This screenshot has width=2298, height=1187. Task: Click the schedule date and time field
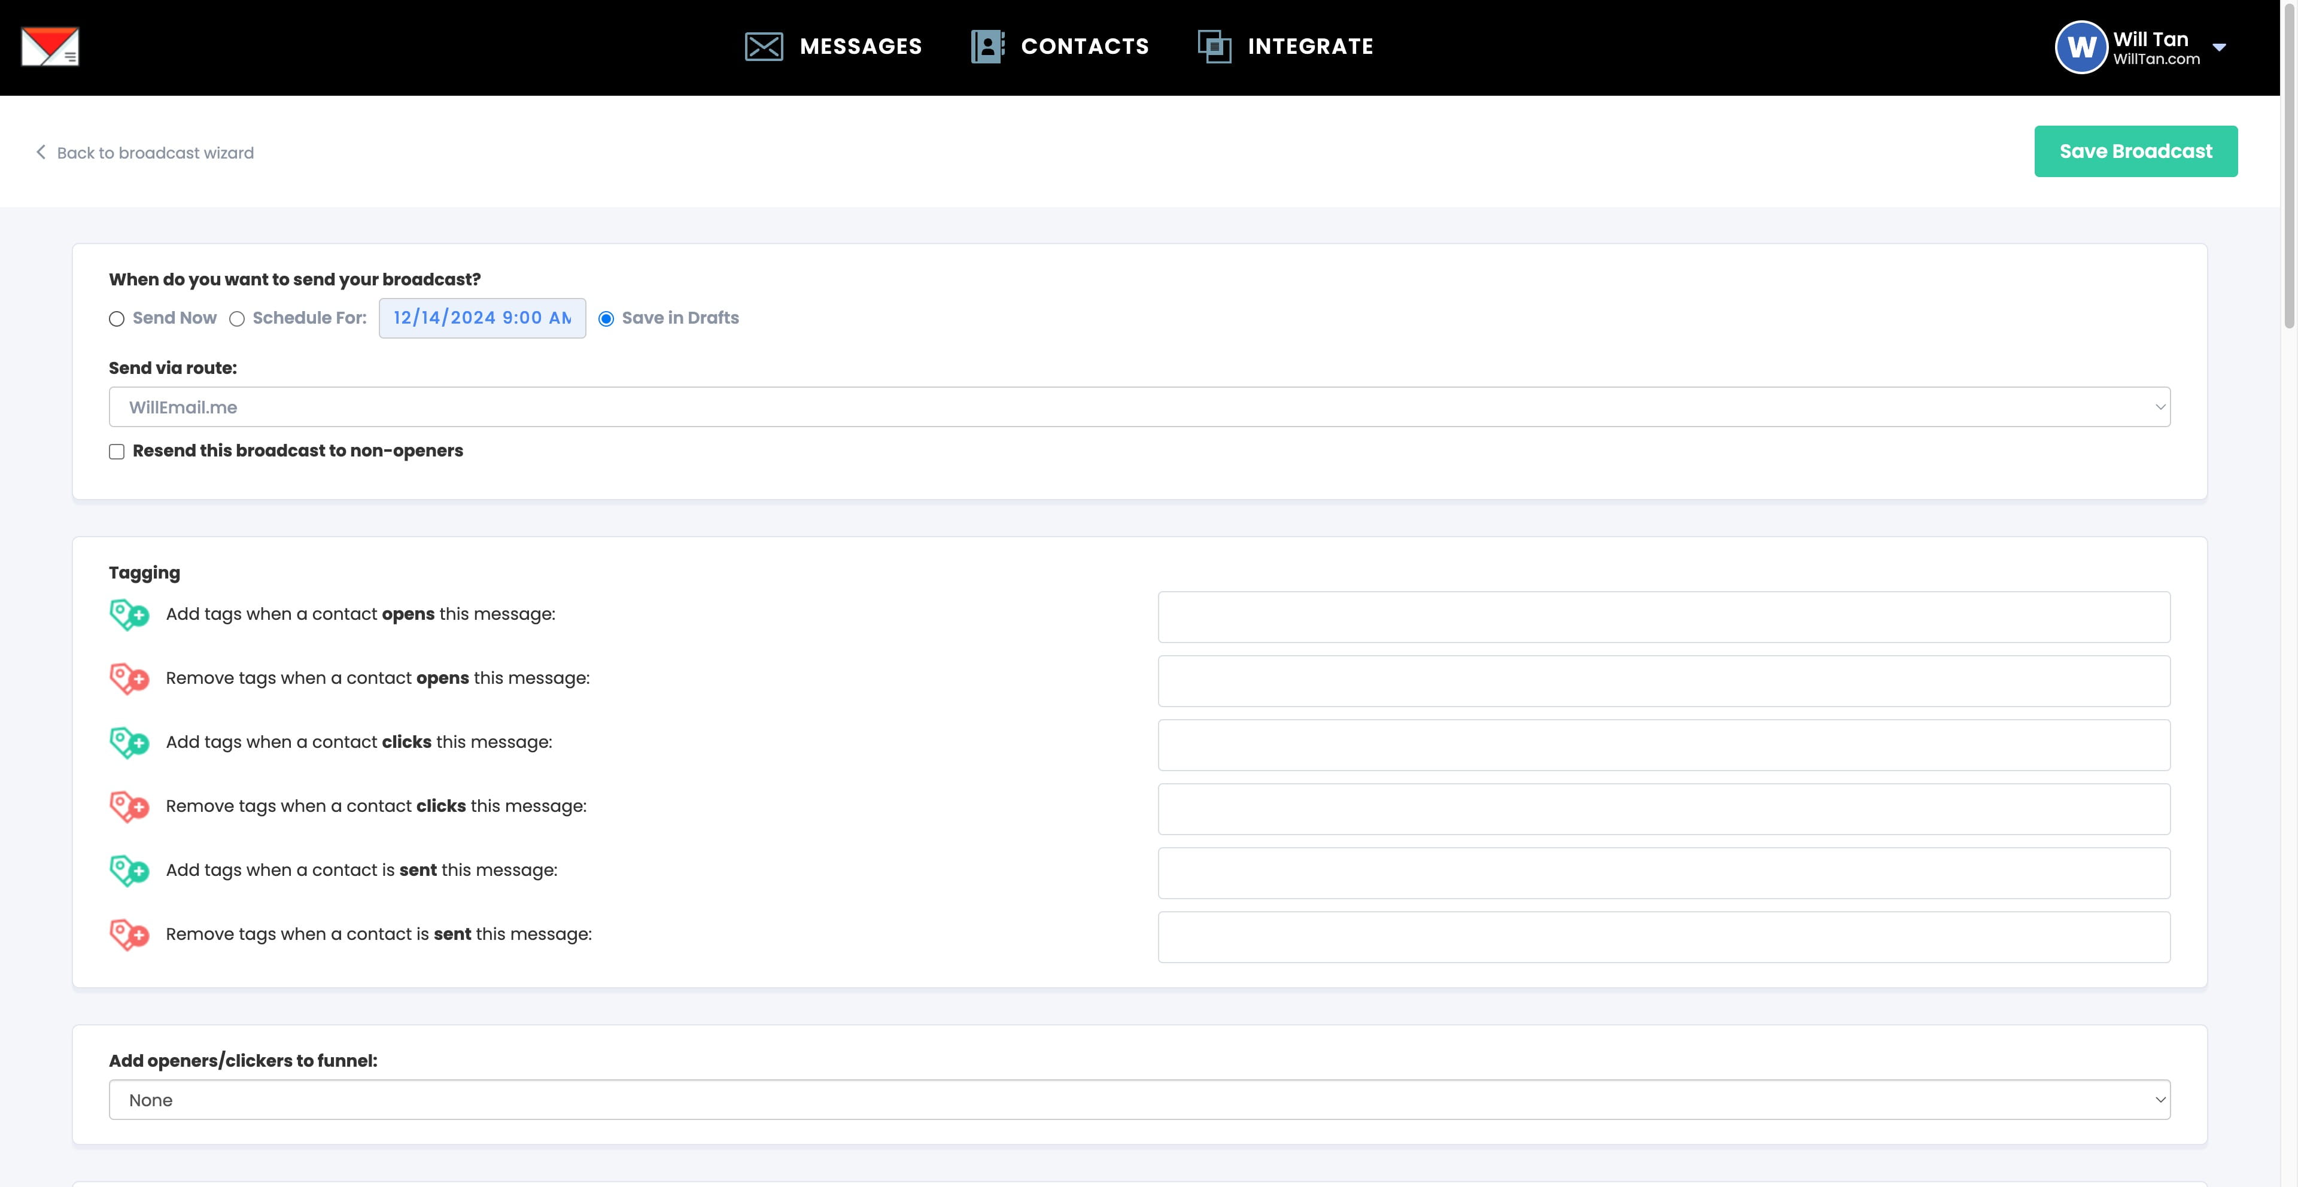482,318
